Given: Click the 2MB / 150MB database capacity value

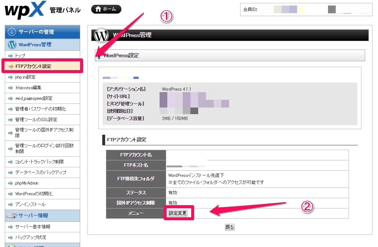Looking at the screenshot, I should coord(175,118).
